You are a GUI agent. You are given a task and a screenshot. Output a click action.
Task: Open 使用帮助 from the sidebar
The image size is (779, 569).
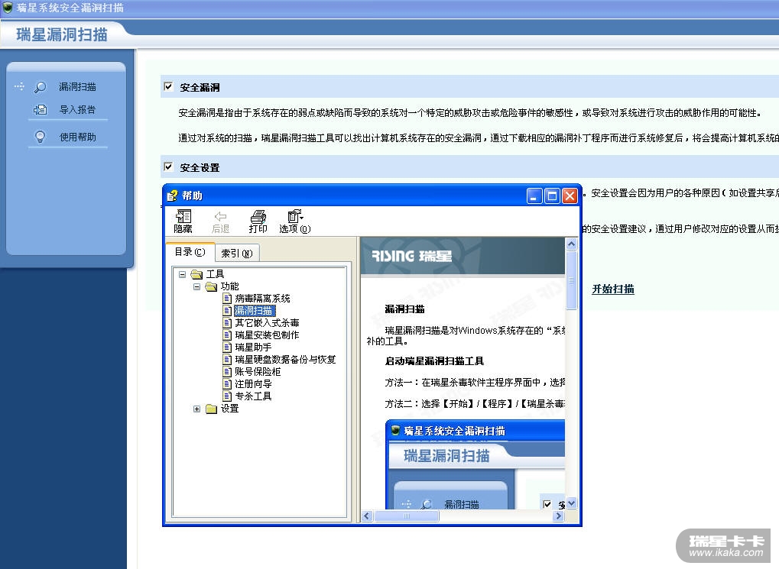(77, 137)
